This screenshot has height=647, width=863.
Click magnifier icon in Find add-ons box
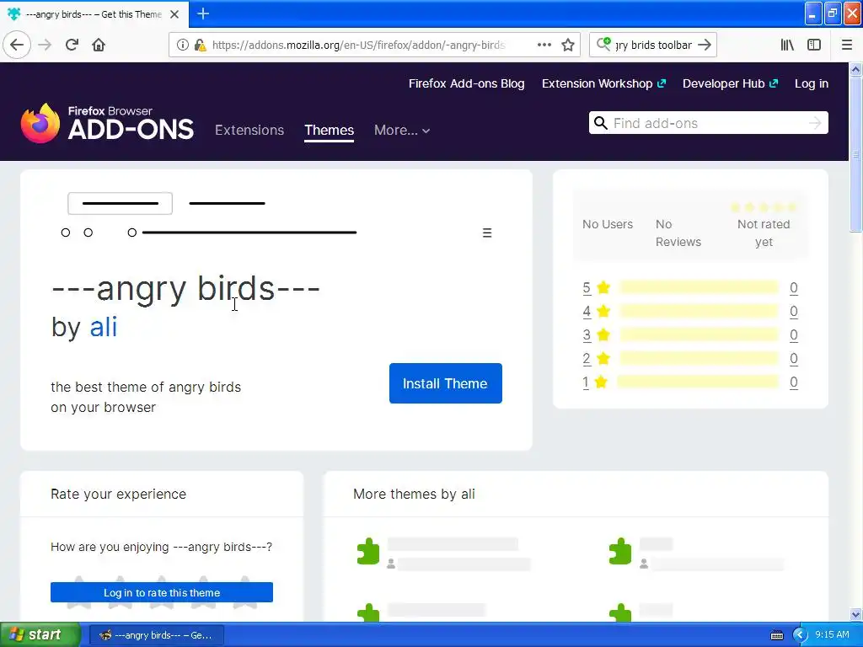[x=601, y=123]
